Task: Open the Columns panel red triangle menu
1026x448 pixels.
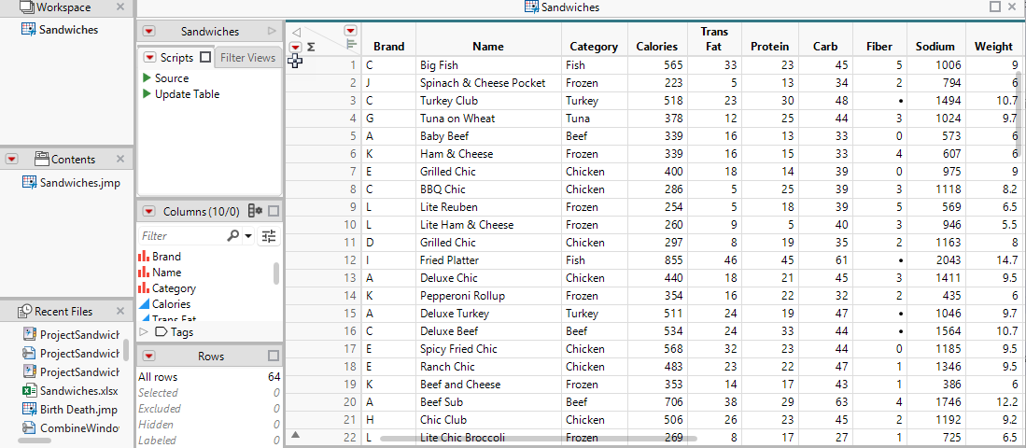Action: tap(148, 211)
